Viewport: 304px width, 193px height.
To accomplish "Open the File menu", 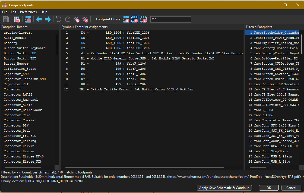I will (x=5, y=12).
